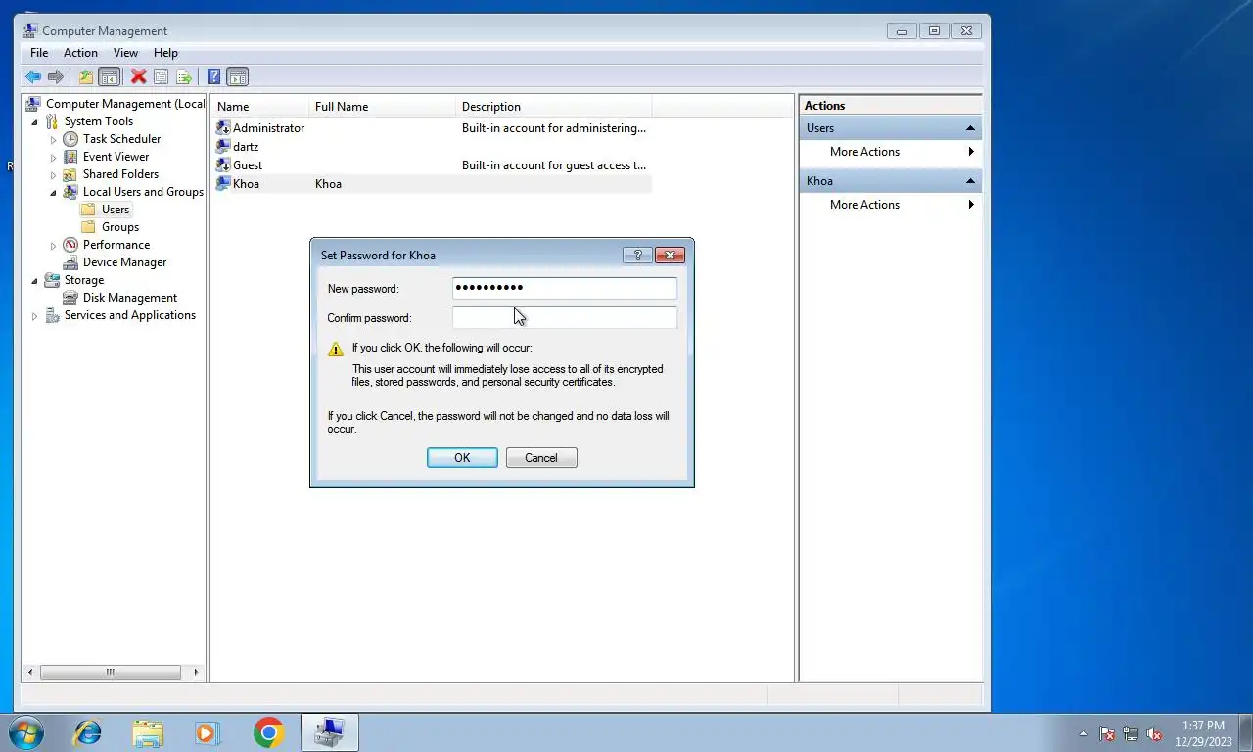Open the Action menu
This screenshot has height=752, width=1253.
80,53
